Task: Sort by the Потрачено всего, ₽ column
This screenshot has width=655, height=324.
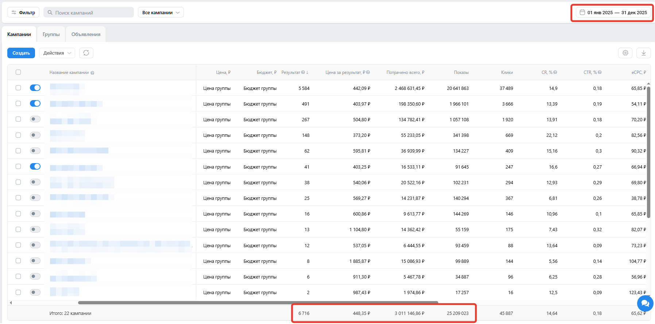Action: click(405, 72)
